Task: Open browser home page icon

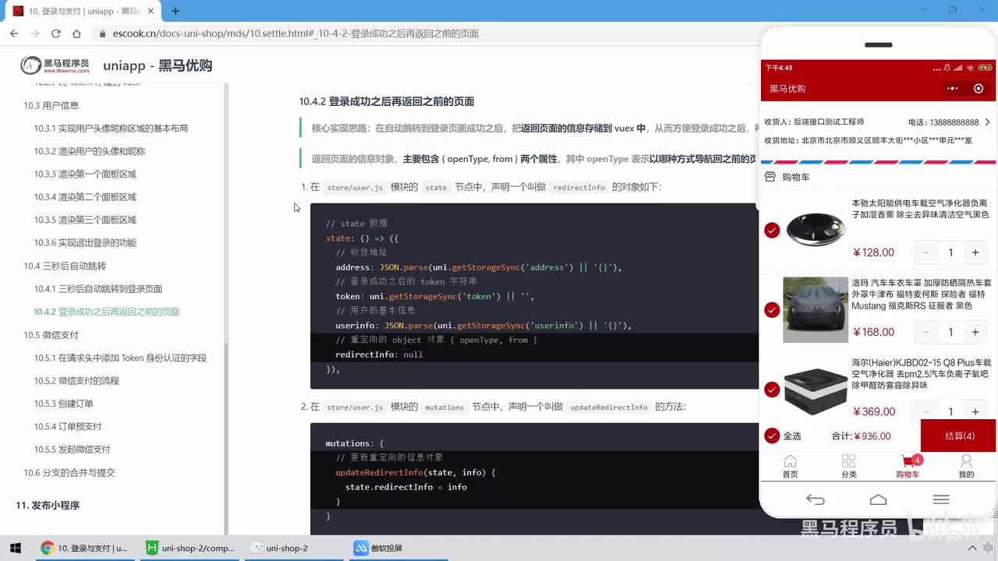Action: pyautogui.click(x=76, y=34)
